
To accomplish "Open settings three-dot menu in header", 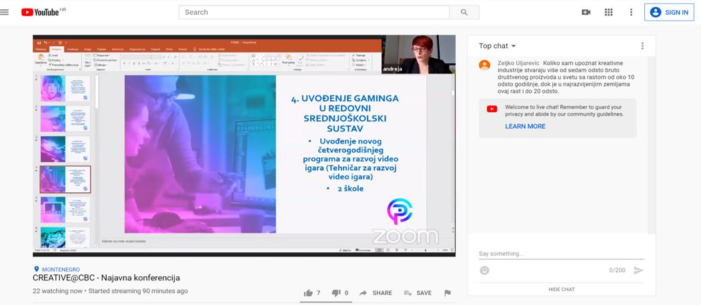I will point(631,12).
